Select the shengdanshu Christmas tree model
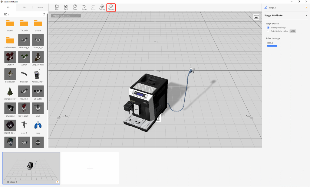Screen dimensions: 310x187 (x=10, y=91)
